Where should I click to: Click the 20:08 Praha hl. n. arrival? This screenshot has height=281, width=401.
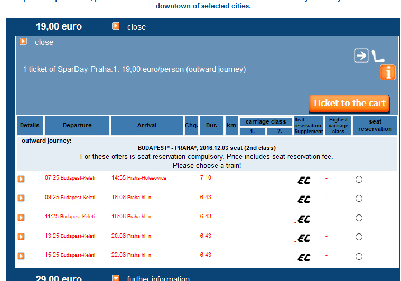132,236
